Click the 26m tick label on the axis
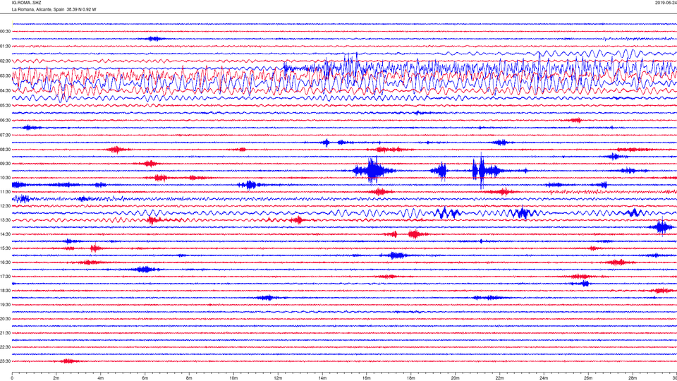This screenshot has height=381, width=677. click(x=588, y=378)
